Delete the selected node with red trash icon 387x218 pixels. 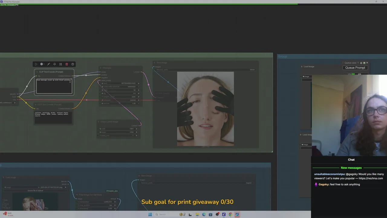(67, 64)
